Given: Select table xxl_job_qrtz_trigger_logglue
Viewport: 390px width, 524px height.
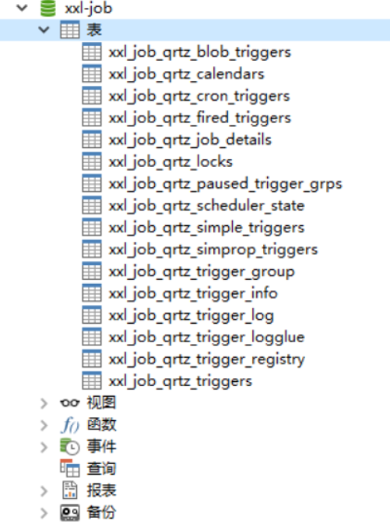Looking at the screenshot, I should point(207,338).
